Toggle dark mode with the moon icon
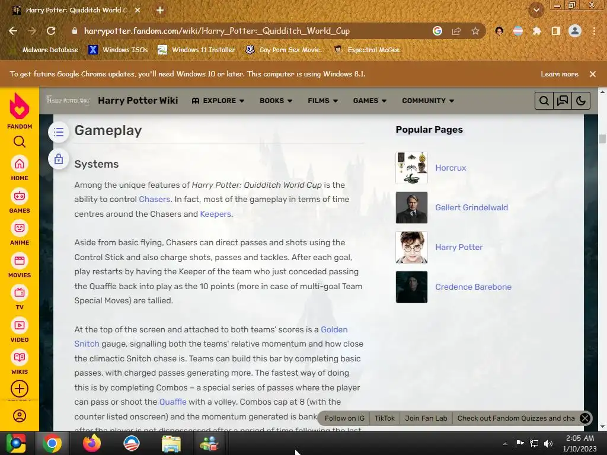The height and width of the screenshot is (455, 607). [581, 101]
